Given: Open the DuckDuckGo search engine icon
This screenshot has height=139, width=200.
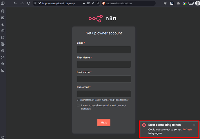Looking at the screenshot, I should [x=104, y=3].
